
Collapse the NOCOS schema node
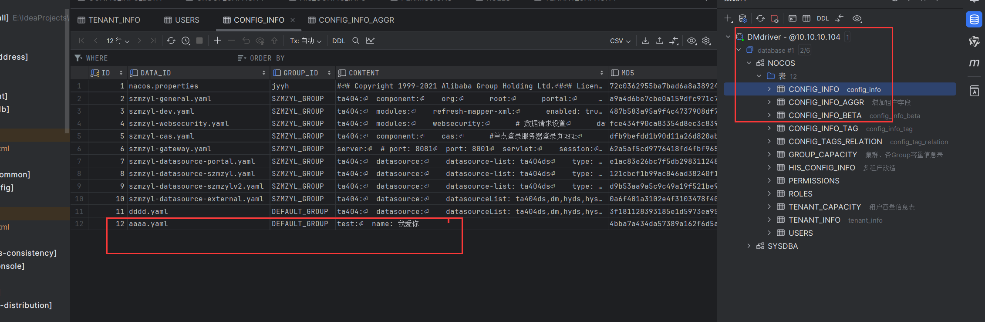click(749, 63)
